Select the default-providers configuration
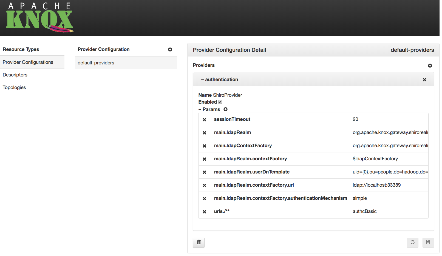This screenshot has width=442, height=256. (x=96, y=62)
